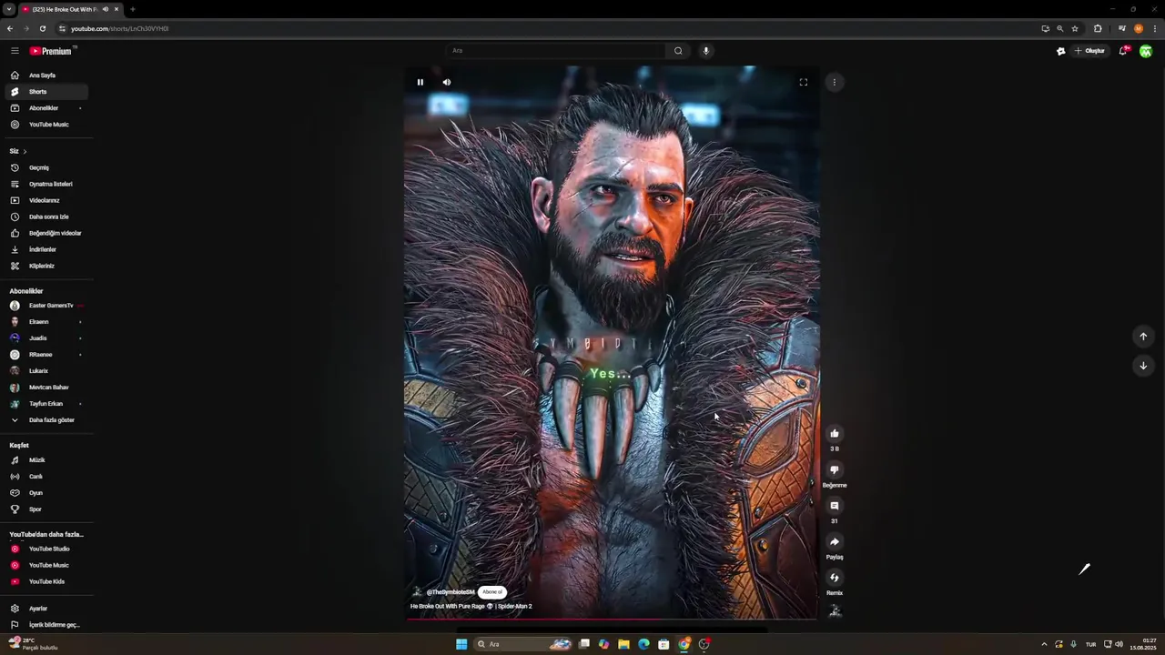Reload the page in Chrome
This screenshot has width=1165, height=655.
[x=42, y=28]
